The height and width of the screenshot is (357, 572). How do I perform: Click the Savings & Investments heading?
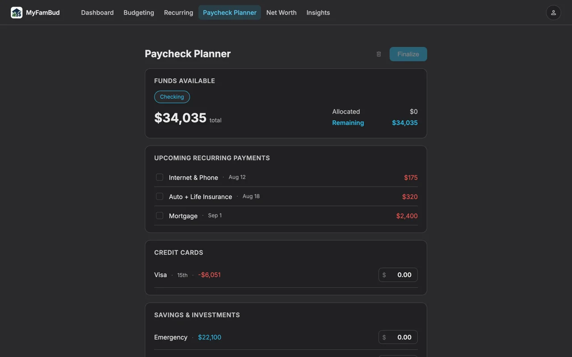(197, 315)
